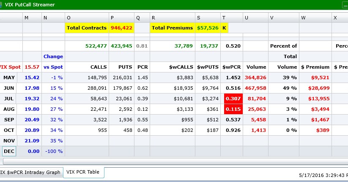Click the Total Contracts yellow cell
The width and height of the screenshot is (348, 182).
[x=87, y=28]
